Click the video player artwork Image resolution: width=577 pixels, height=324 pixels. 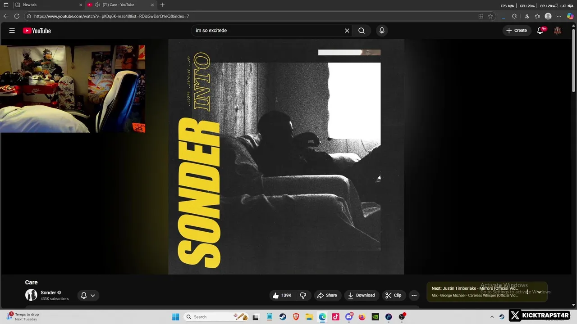(x=286, y=157)
